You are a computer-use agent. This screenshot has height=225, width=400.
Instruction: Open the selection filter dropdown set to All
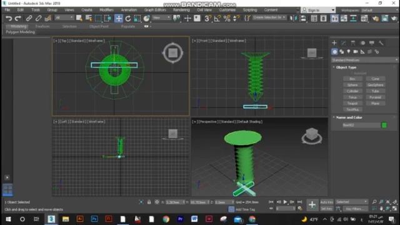[x=64, y=17]
